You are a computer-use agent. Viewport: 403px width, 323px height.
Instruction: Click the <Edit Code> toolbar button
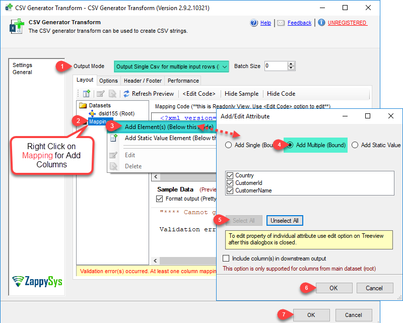(x=199, y=94)
